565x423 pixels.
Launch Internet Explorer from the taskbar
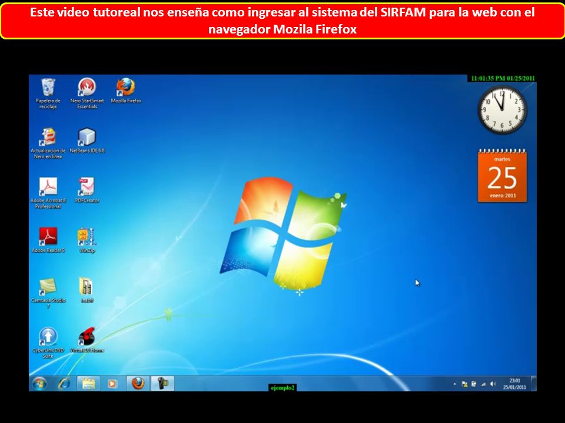coord(64,384)
